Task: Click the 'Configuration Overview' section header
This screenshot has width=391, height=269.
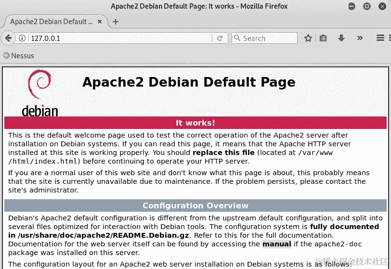Action: 195,205
